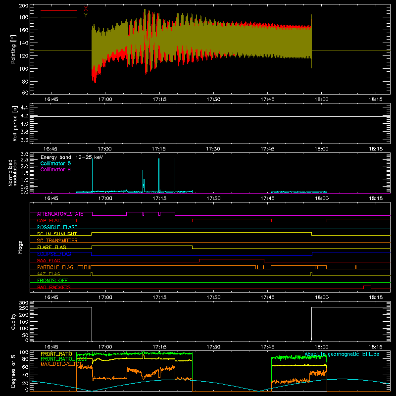The height and width of the screenshot is (396, 396).
Task: Click the FLARE_FLAG label
Action: 51,247
